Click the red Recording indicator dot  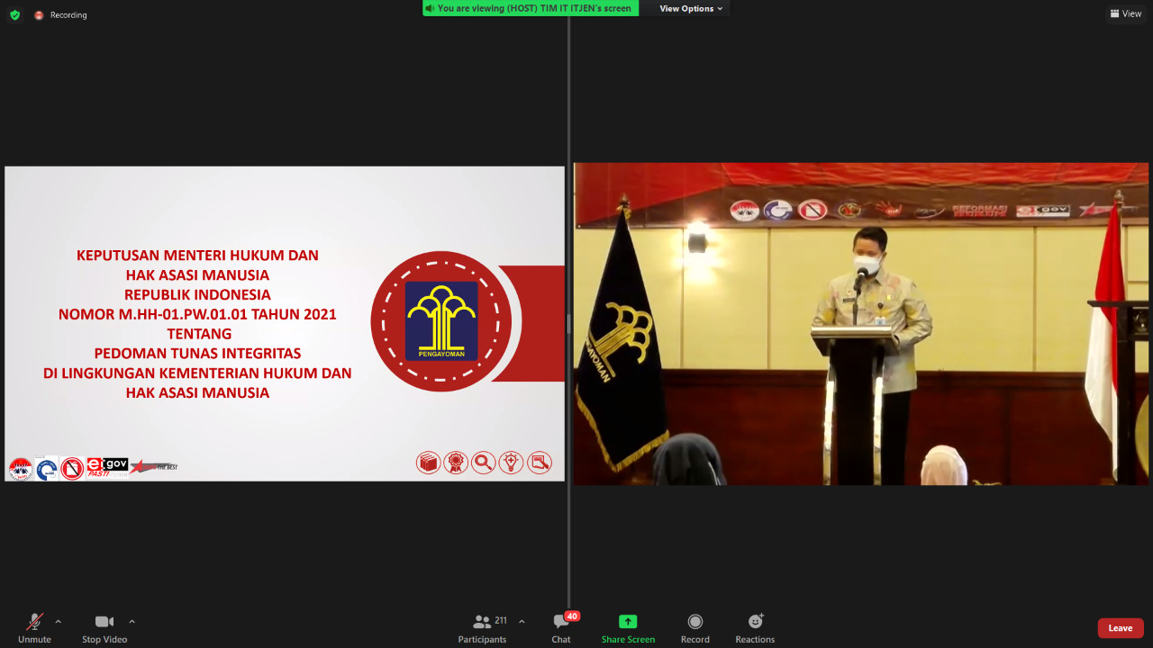click(x=39, y=15)
